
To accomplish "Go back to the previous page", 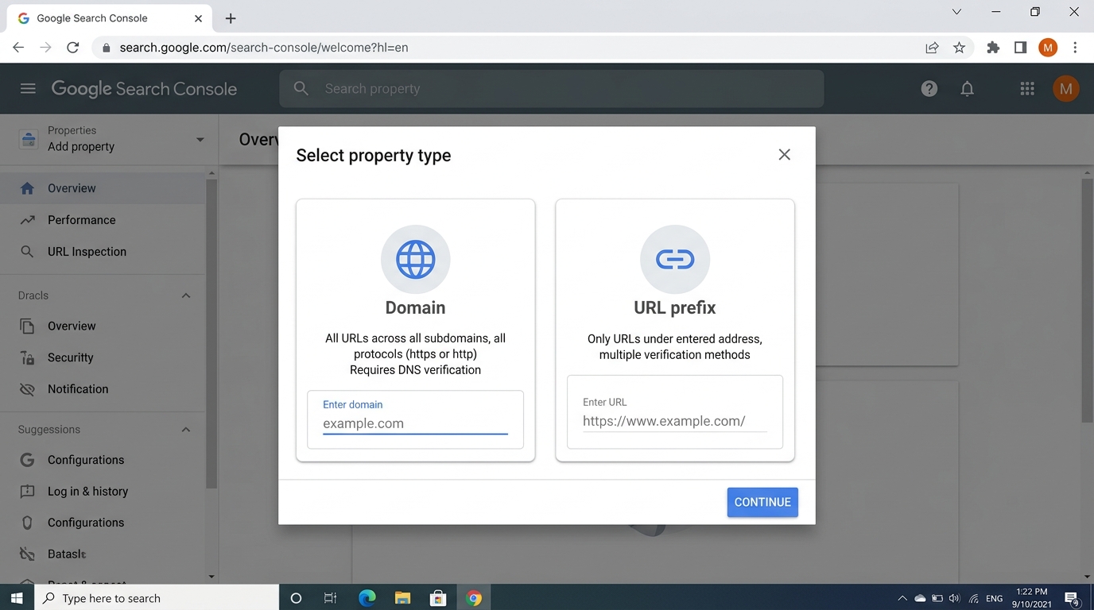I will 18,48.
